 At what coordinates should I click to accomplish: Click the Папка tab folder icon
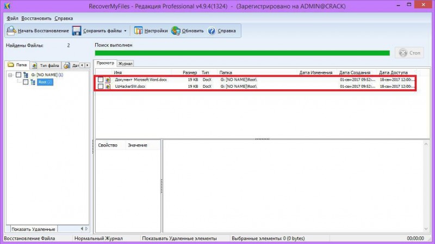11,65
